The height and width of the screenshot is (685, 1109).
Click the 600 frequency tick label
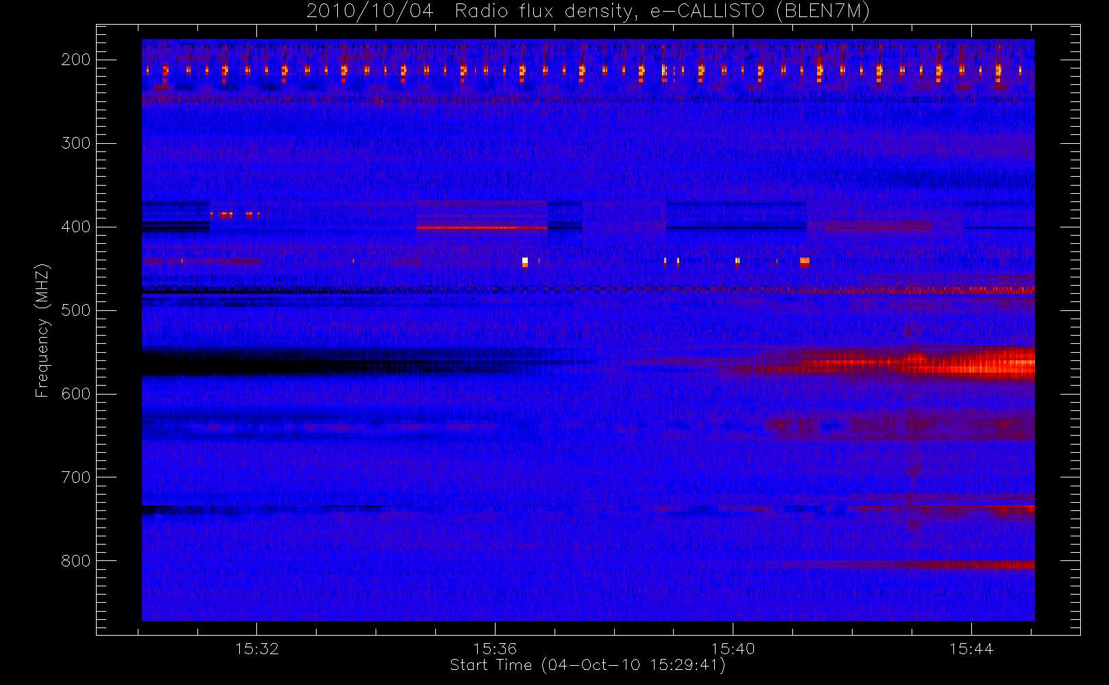pos(76,394)
